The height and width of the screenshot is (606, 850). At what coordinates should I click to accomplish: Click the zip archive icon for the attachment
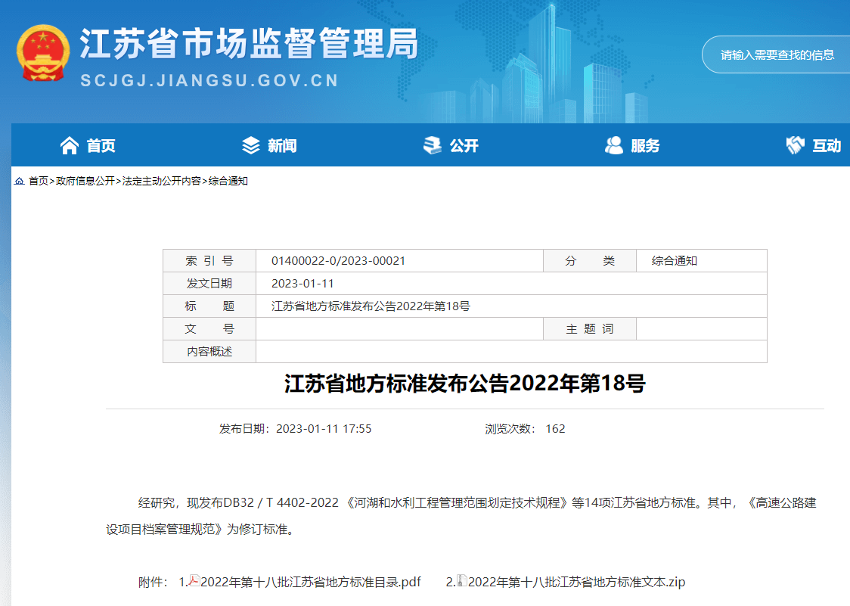[462, 581]
